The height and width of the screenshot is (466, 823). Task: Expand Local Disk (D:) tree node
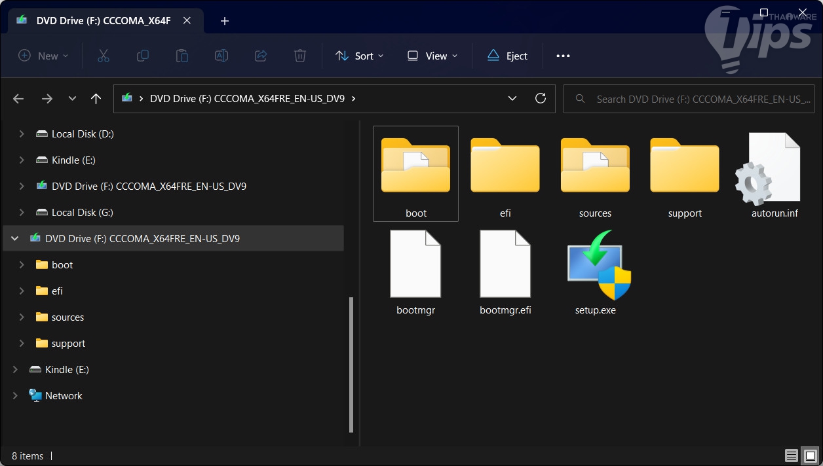click(x=22, y=134)
